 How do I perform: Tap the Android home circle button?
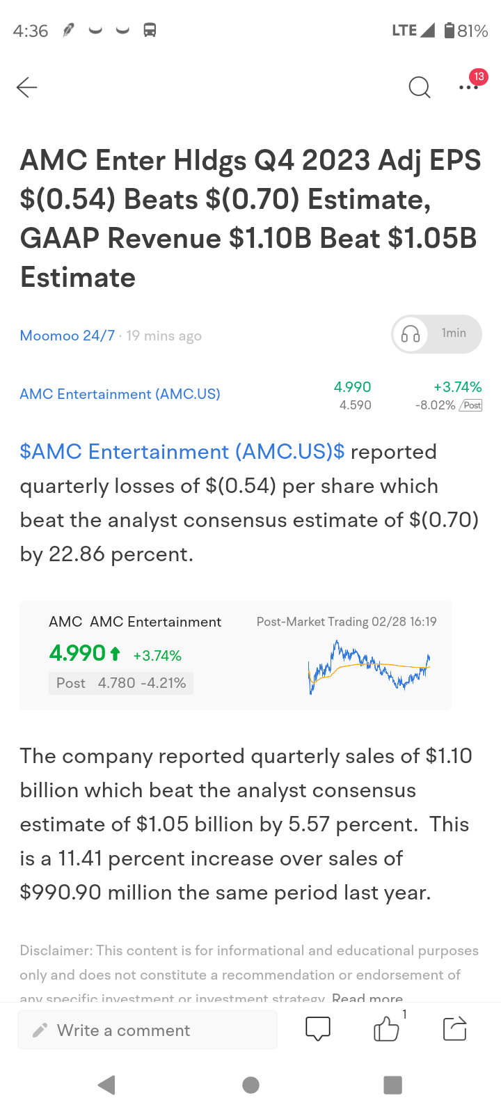pos(250,1085)
